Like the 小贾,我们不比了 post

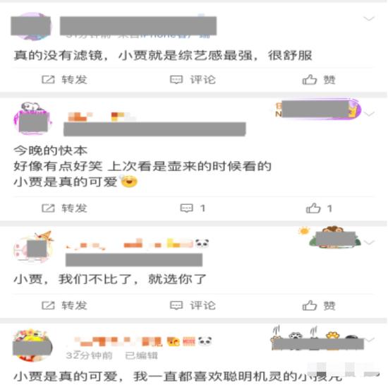pyautogui.click(x=319, y=305)
